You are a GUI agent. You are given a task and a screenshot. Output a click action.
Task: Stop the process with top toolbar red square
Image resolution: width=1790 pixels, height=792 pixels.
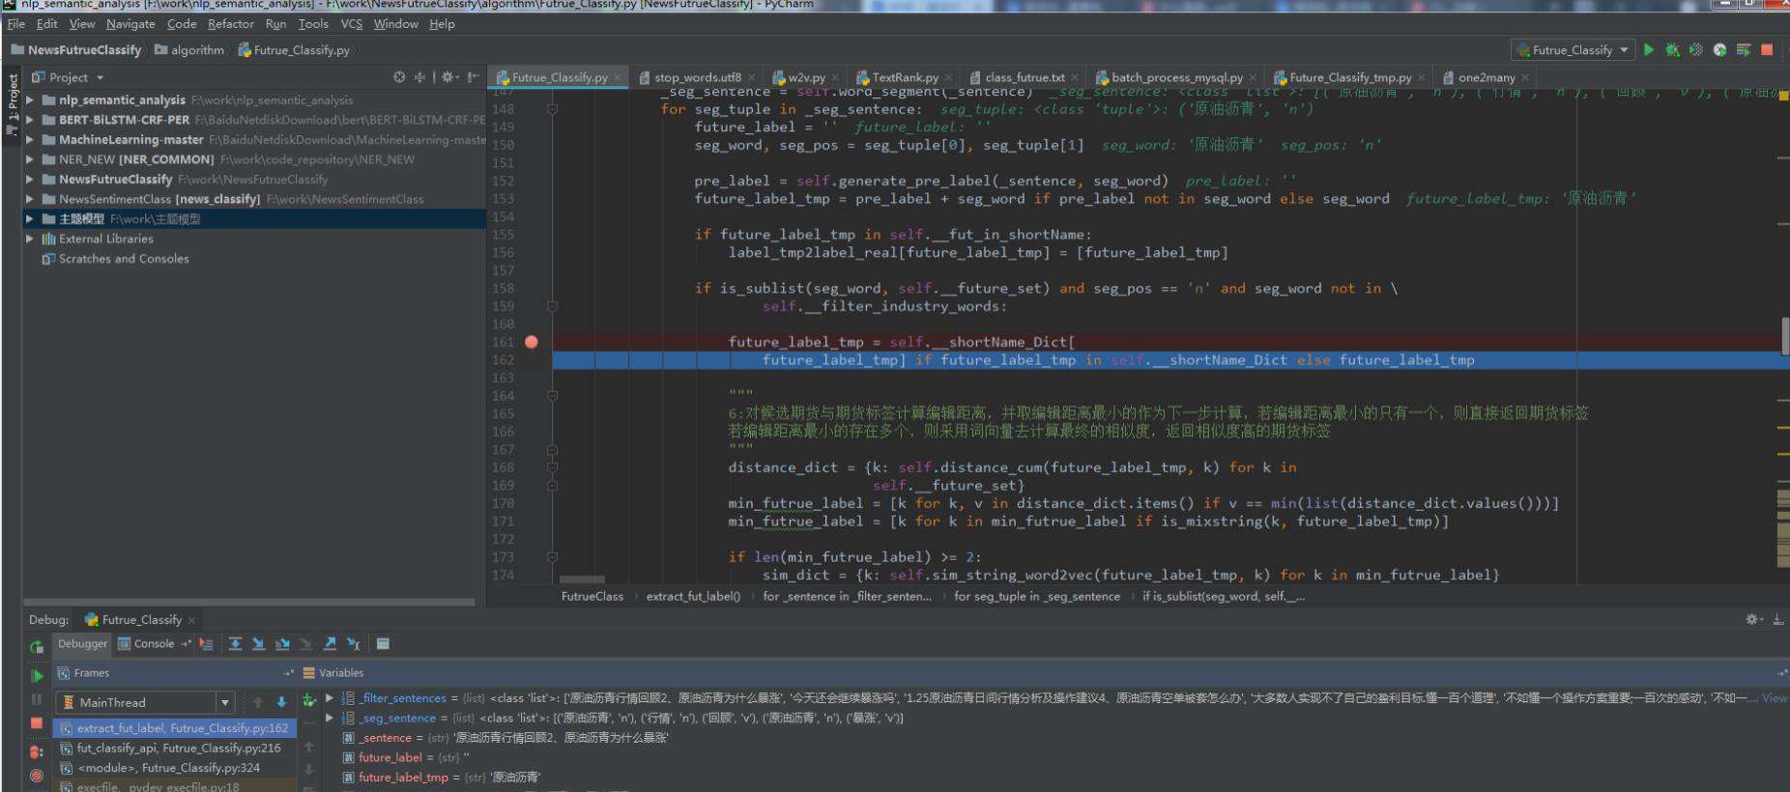(1767, 49)
